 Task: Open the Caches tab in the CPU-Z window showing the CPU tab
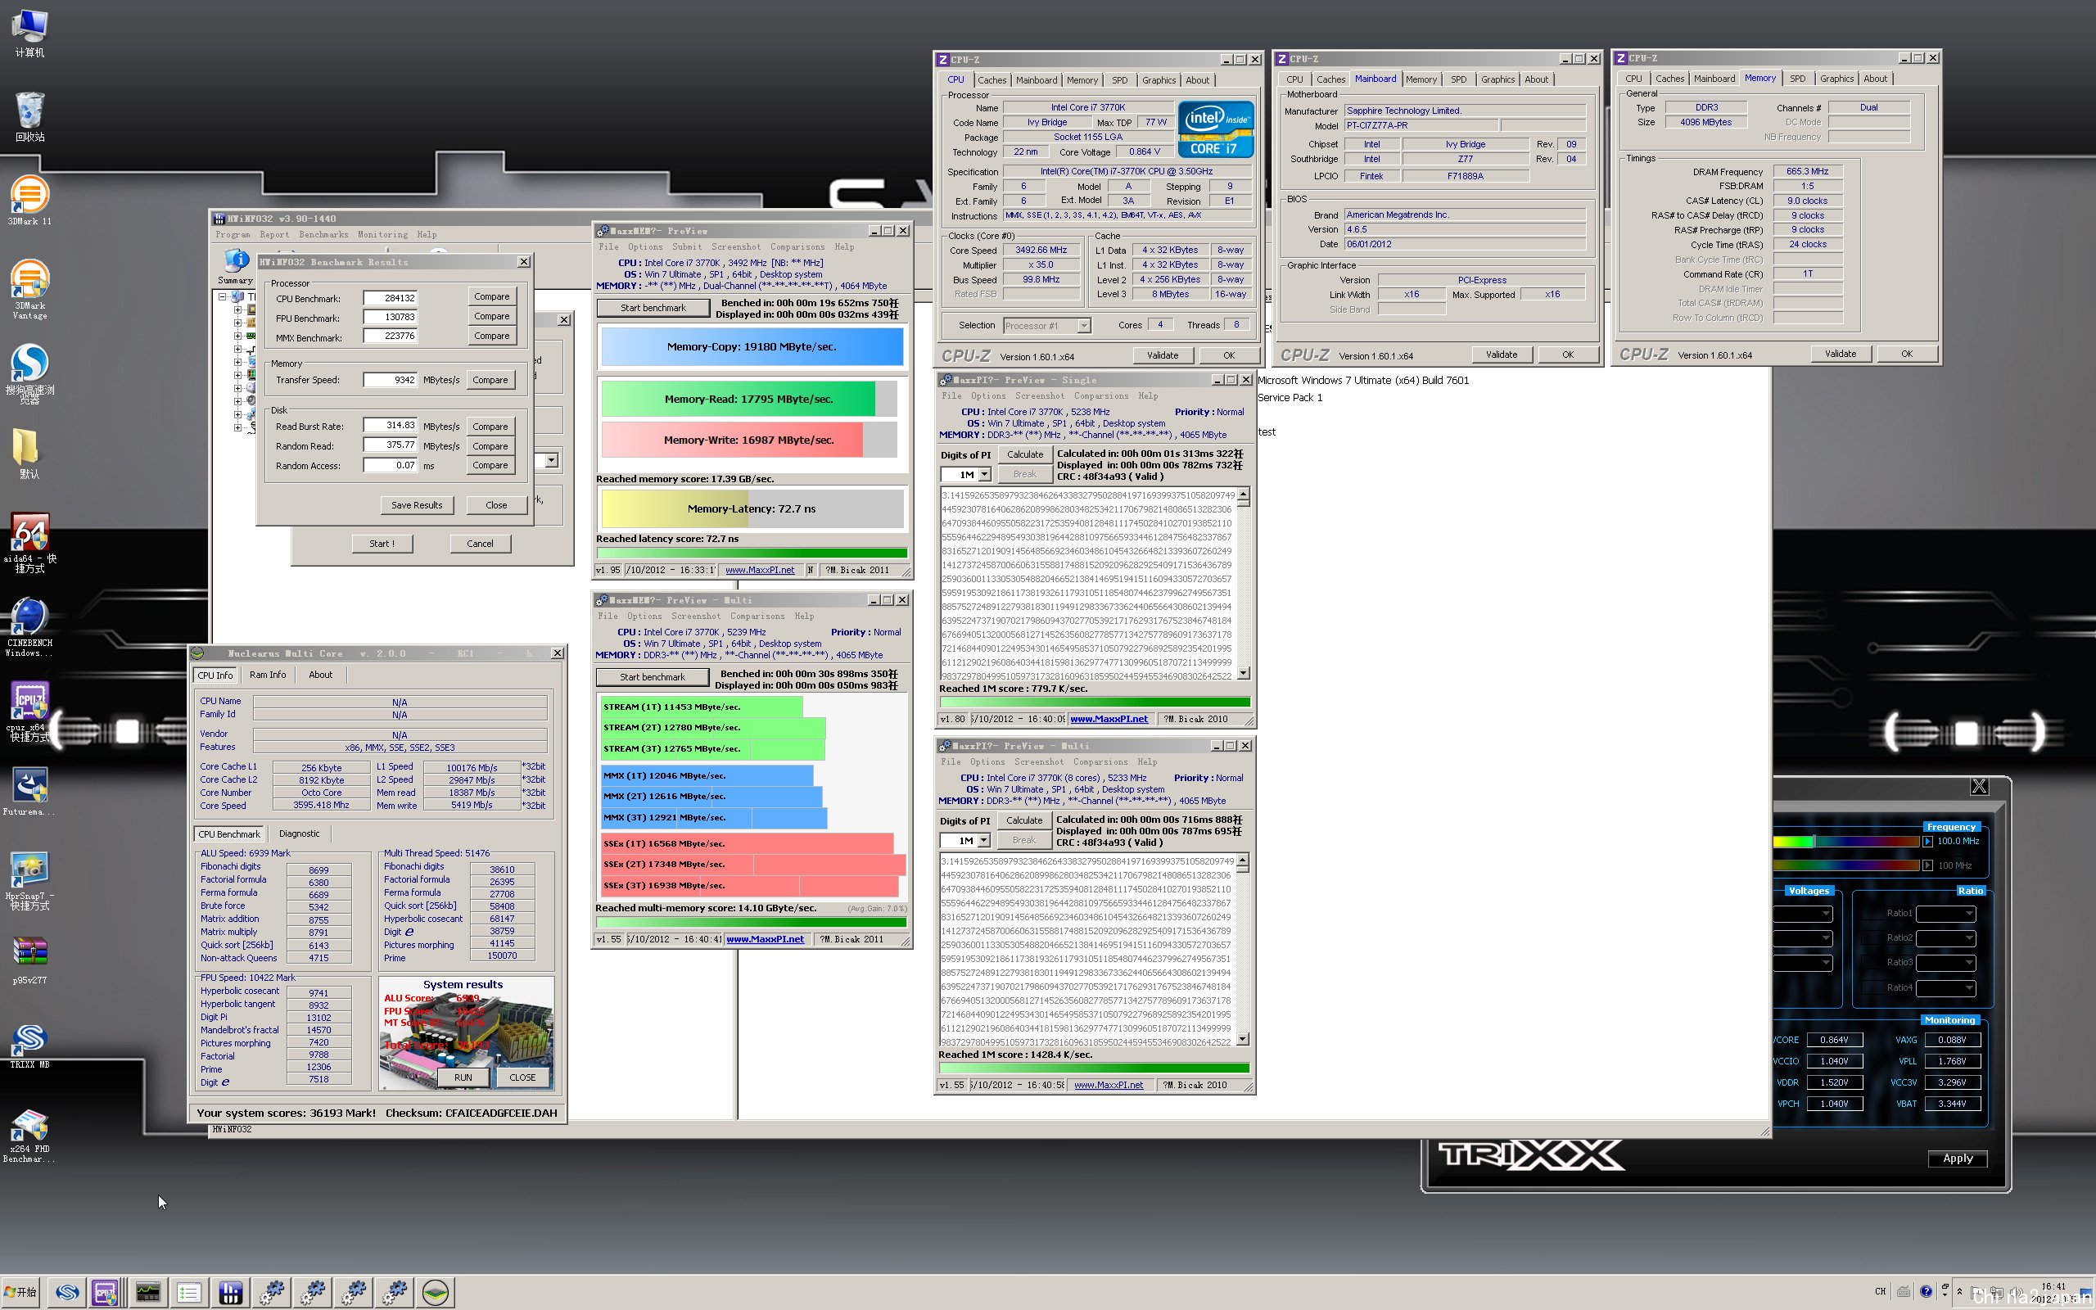point(992,79)
